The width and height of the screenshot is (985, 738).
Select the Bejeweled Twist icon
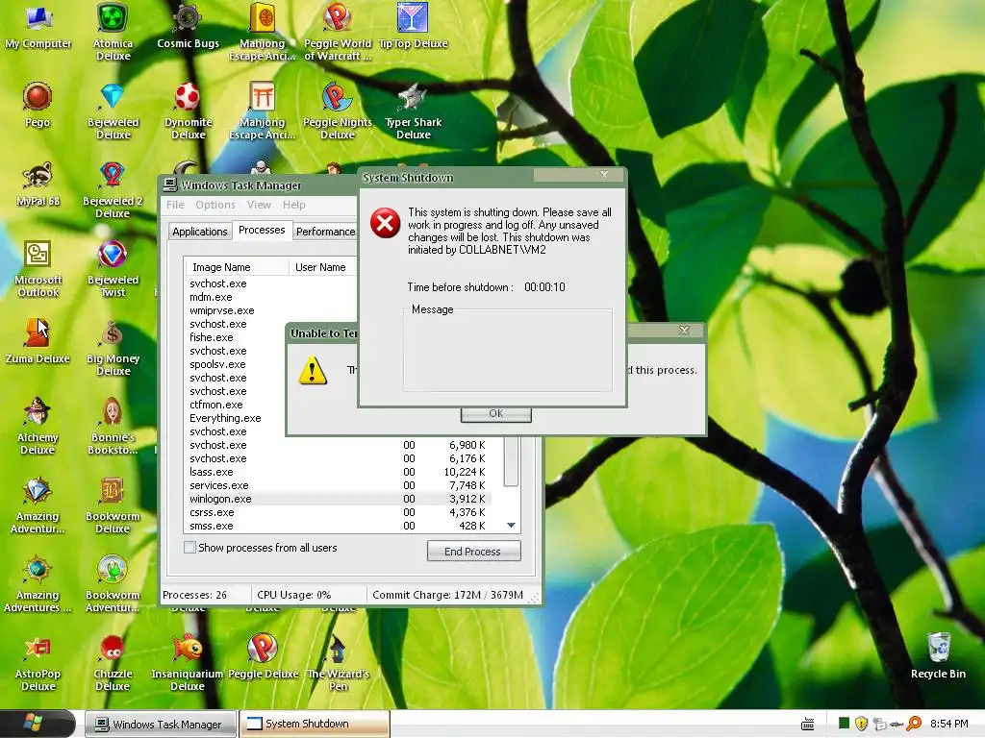tap(113, 269)
